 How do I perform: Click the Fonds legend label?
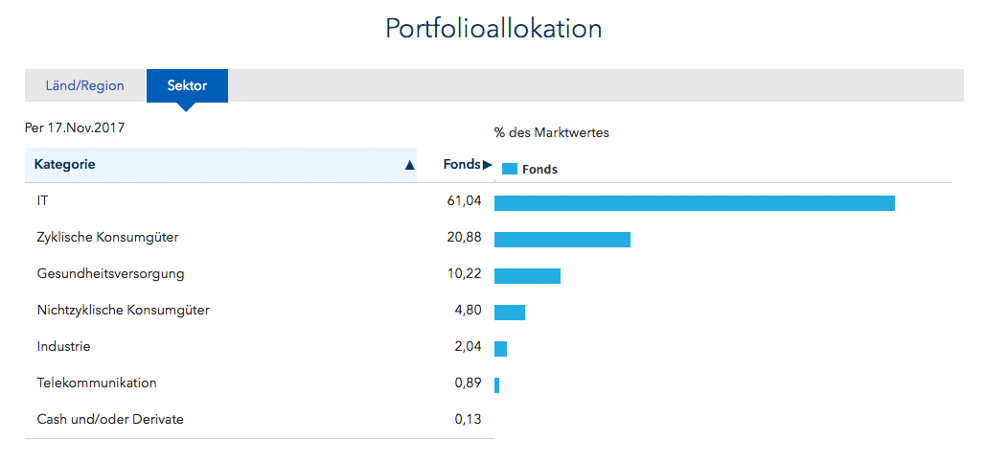[x=540, y=170]
